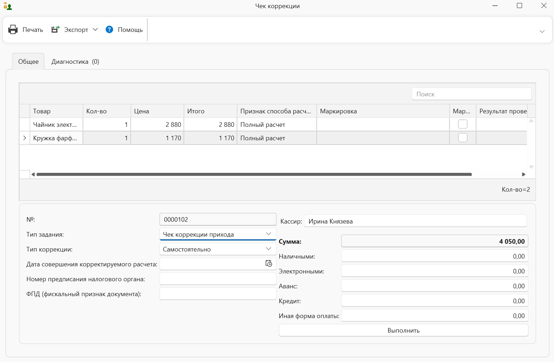
Task: Click the Экспорт save icon
Action: [55, 29]
